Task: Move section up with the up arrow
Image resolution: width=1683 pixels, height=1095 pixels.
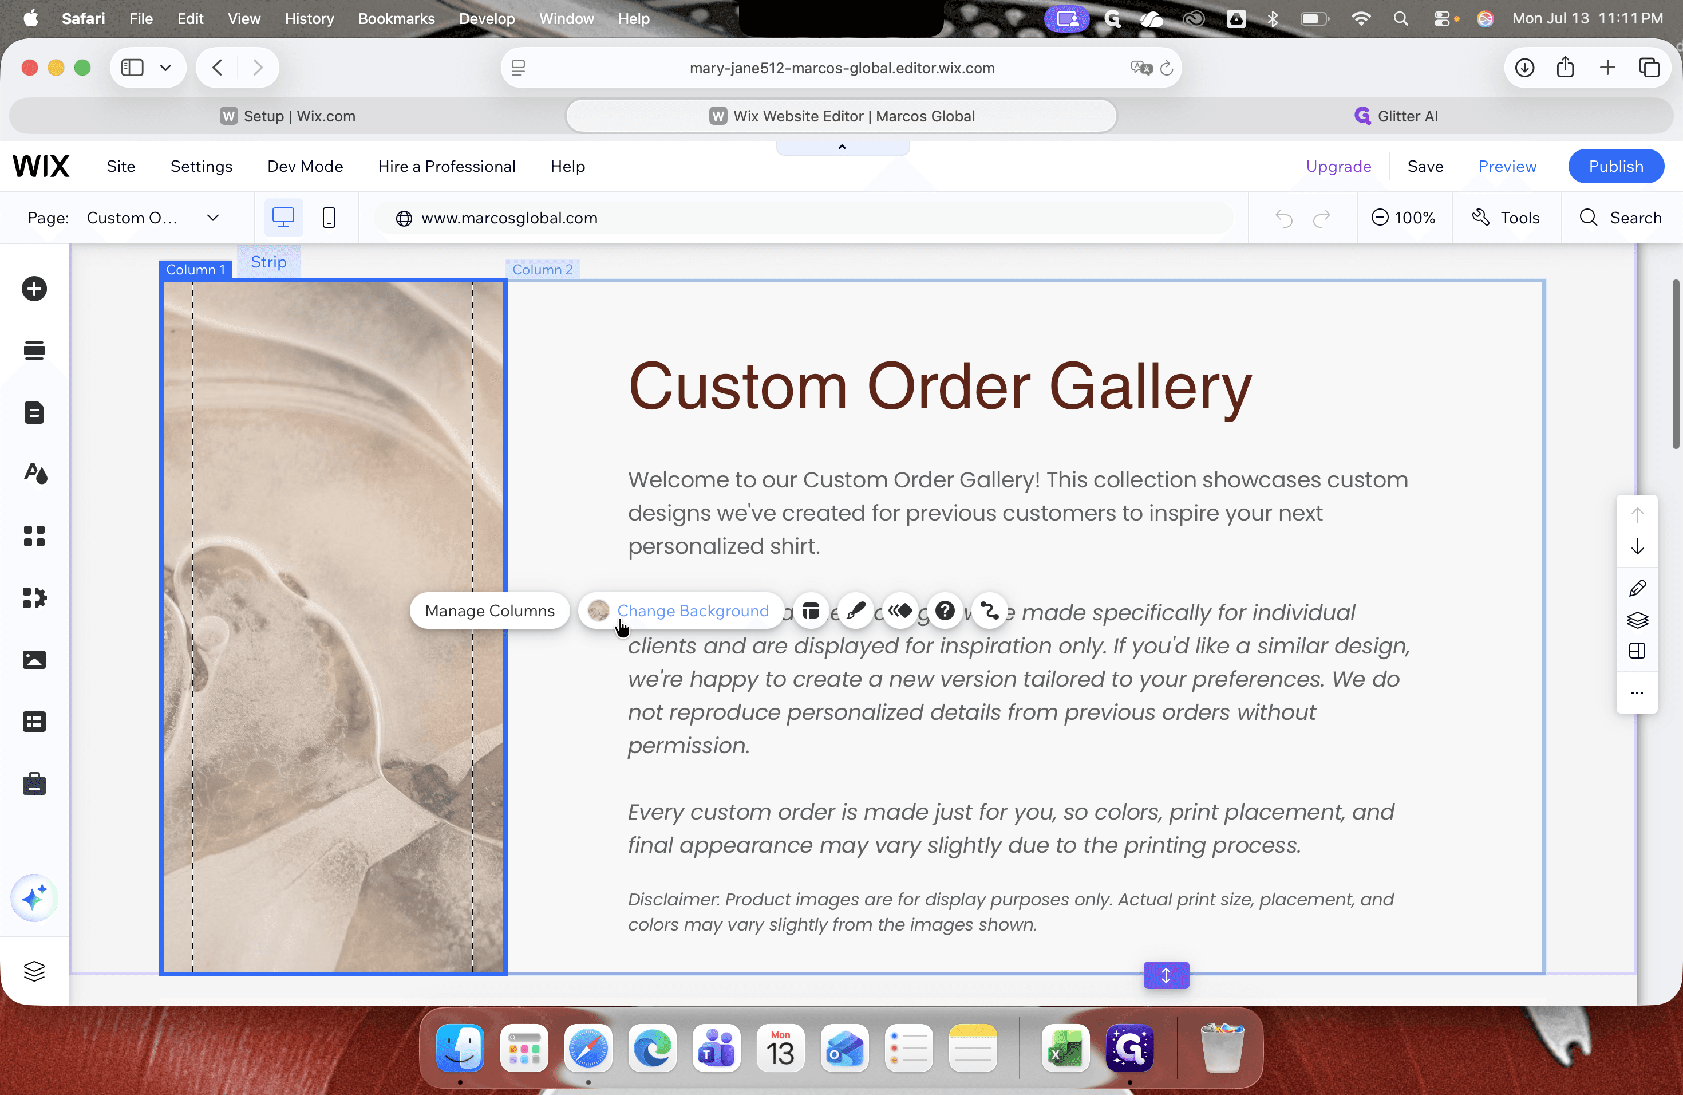Action: pos(1637,515)
